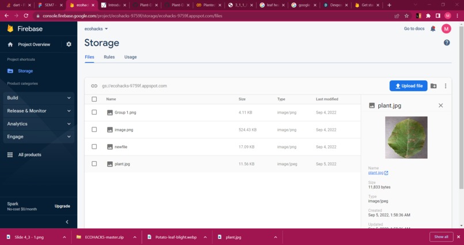Expand the Release & Monitor category
This screenshot has width=464, height=245.
(39, 111)
